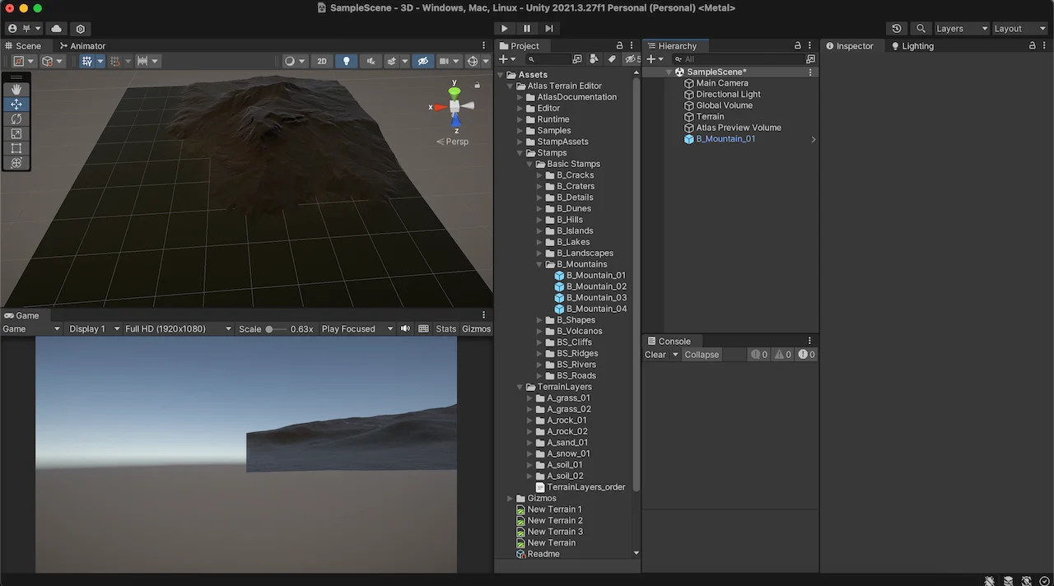The image size is (1054, 586).
Task: Open the Undo History icon
Action: click(897, 29)
